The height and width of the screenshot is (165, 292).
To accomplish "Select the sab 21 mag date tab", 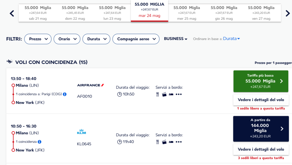I will (x=38, y=13).
